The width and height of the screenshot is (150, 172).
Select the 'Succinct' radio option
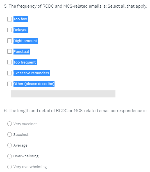(10, 134)
